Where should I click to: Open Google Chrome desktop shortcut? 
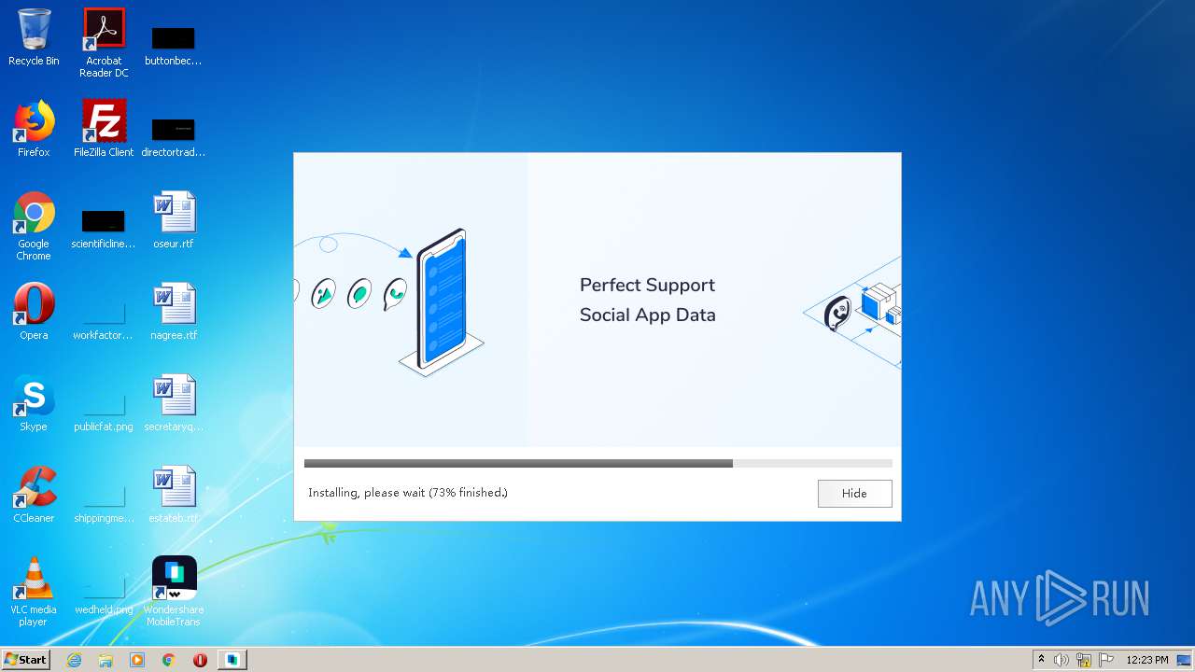coord(34,226)
